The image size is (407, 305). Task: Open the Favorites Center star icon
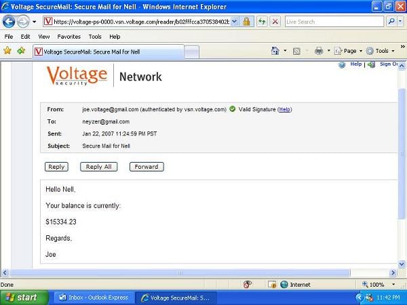point(7,51)
